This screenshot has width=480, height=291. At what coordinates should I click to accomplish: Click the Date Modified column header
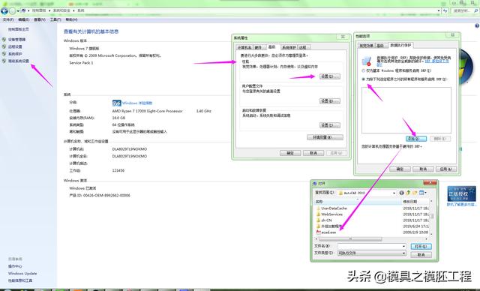coord(415,202)
